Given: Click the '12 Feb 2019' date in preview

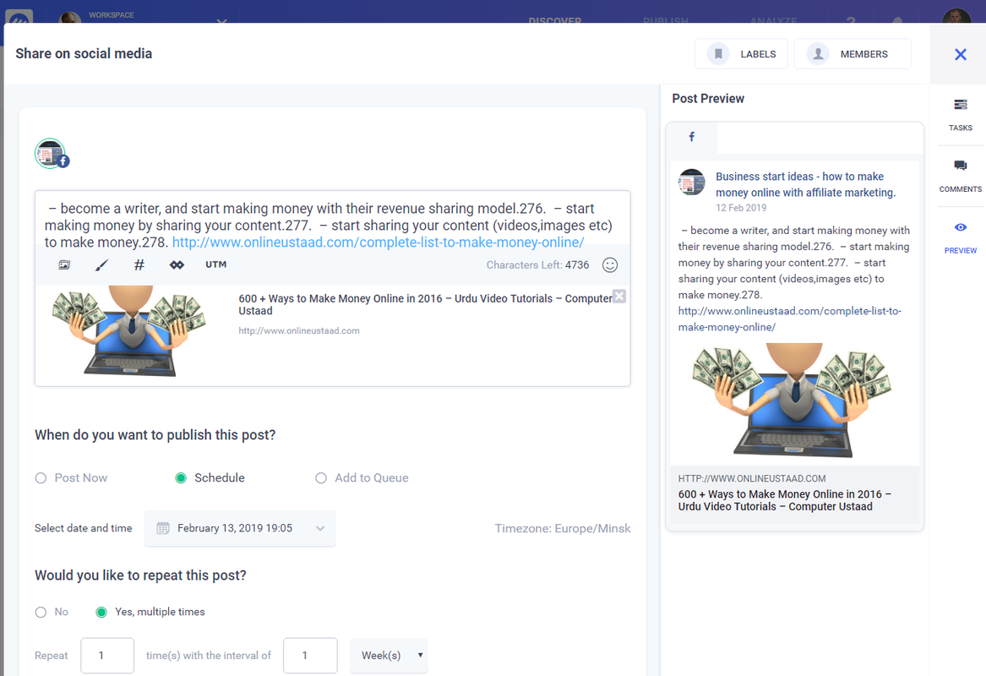Looking at the screenshot, I should [x=741, y=208].
